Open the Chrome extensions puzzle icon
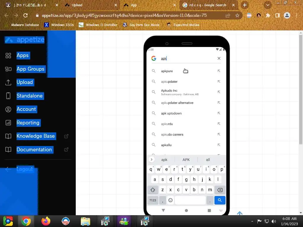The width and height of the screenshot is (303, 227). [x=268, y=15]
